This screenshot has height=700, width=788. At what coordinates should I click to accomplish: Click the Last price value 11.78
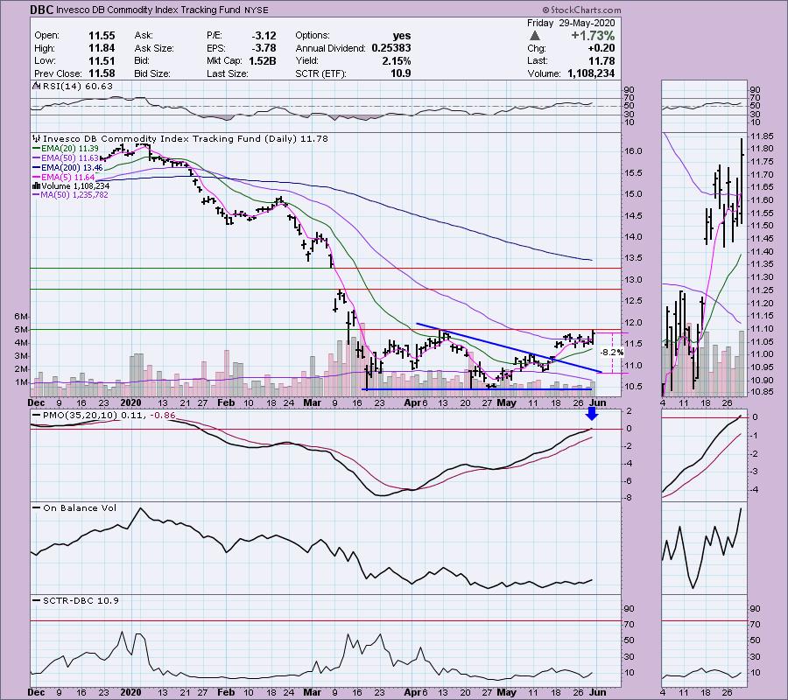point(602,60)
